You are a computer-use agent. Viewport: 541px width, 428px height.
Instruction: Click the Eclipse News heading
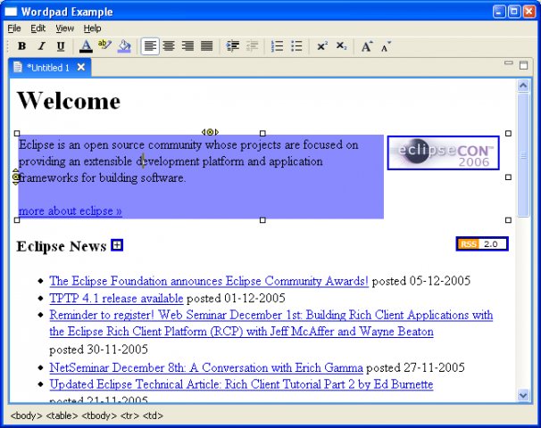pyautogui.click(x=61, y=246)
